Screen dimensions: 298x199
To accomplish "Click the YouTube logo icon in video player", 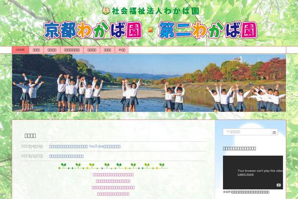I will [x=279, y=185].
